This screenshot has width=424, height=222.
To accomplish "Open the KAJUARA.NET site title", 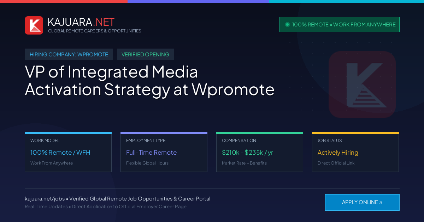I will (81, 22).
